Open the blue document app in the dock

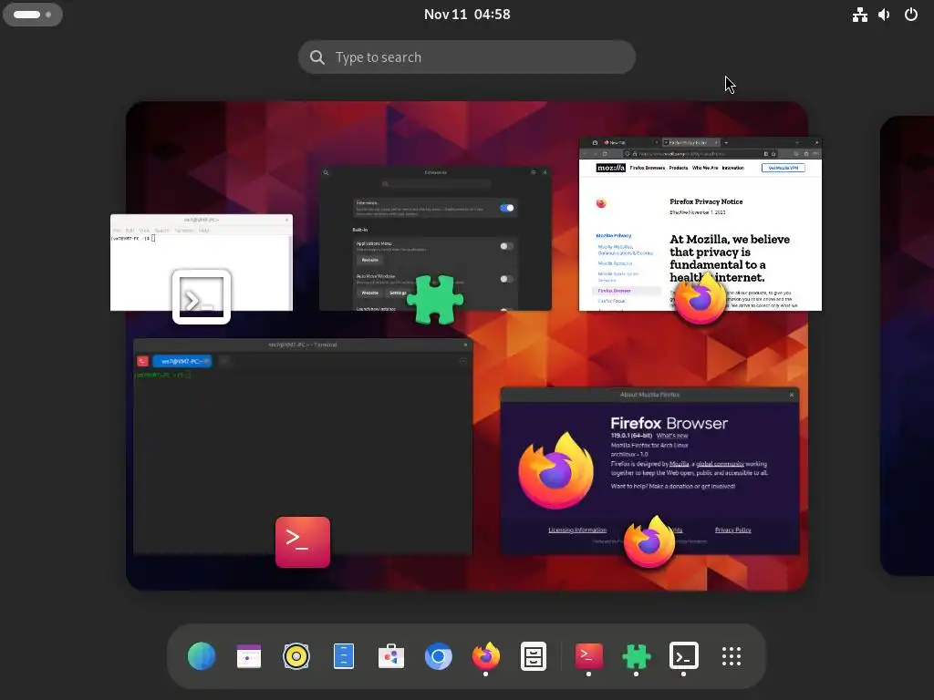[344, 656]
